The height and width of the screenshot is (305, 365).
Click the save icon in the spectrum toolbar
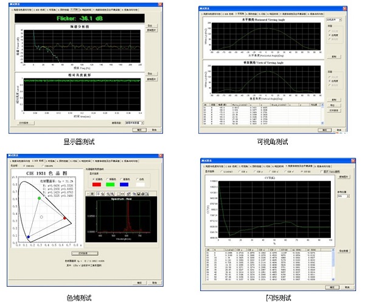[137, 194]
